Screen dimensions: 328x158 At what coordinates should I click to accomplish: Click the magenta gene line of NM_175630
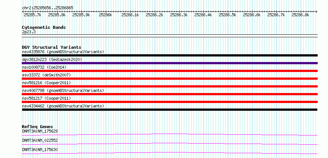[170, 152]
